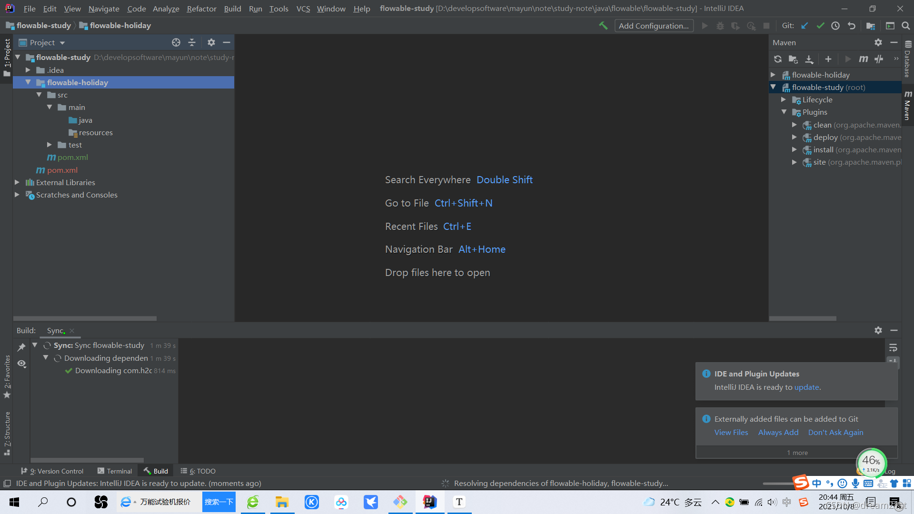
Task: Toggle the Maven side tool window
Action: click(908, 105)
